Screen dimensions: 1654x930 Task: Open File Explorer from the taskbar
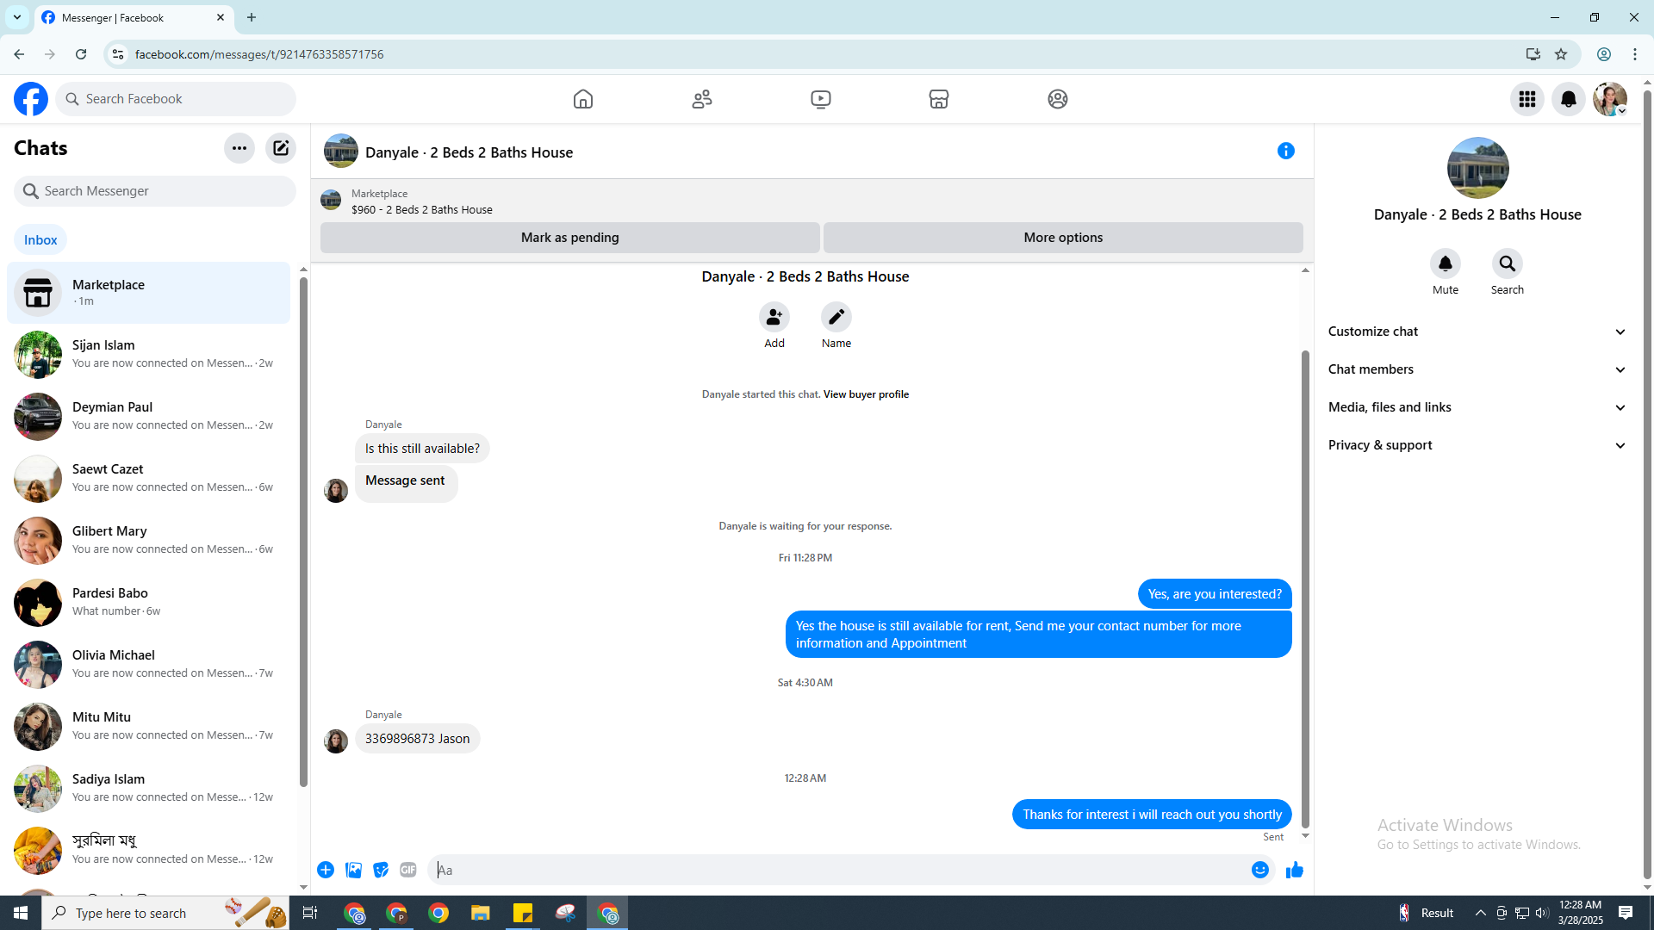pos(481,913)
